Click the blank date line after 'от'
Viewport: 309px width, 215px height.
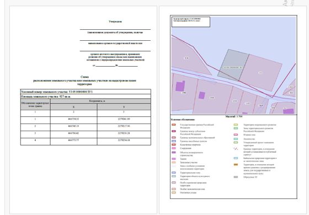[105, 66]
